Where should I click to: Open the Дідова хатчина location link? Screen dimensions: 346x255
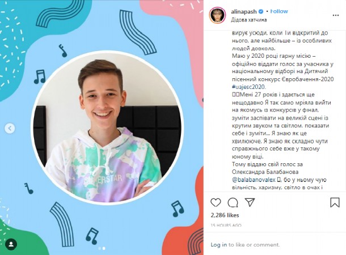point(248,20)
